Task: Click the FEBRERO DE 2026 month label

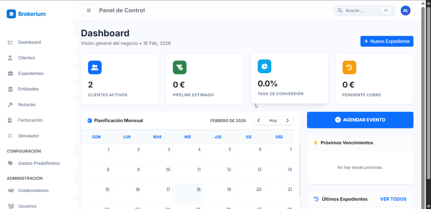Action: coord(228,121)
